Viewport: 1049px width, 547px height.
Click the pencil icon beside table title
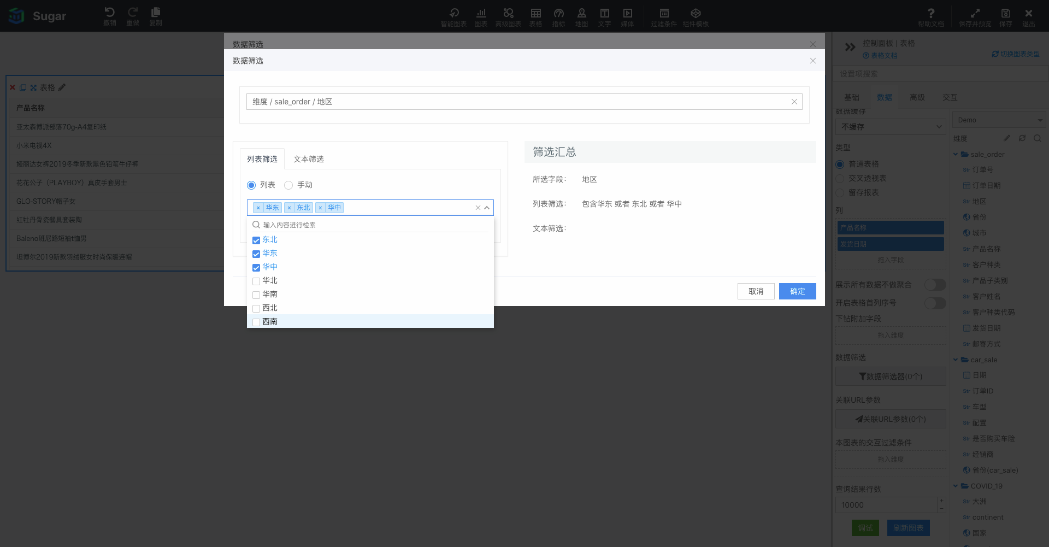coord(62,87)
